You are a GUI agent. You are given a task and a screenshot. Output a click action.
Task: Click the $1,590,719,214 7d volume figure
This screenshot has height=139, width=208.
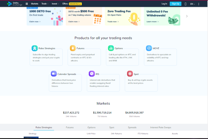coord(102,113)
